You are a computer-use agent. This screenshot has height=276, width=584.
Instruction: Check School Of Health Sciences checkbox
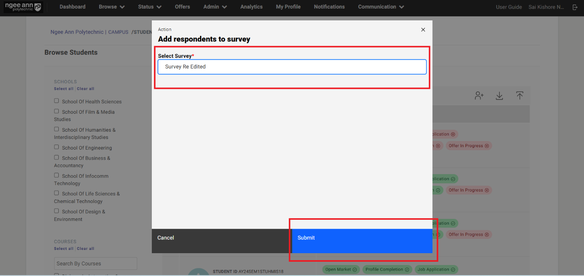point(57,101)
